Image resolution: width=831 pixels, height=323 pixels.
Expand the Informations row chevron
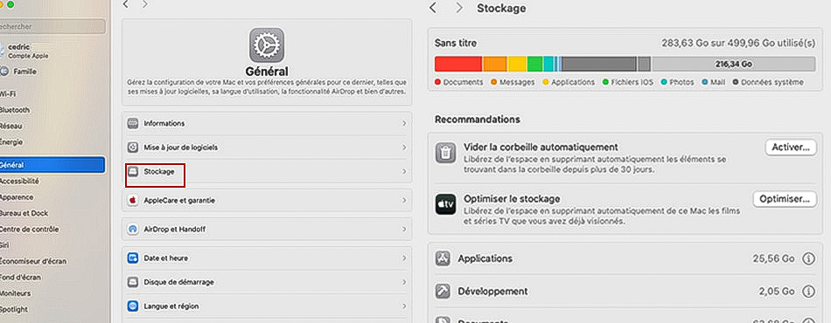(404, 123)
